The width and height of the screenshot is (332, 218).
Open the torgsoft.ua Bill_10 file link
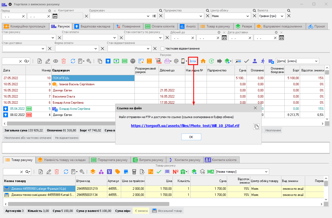[185, 126]
